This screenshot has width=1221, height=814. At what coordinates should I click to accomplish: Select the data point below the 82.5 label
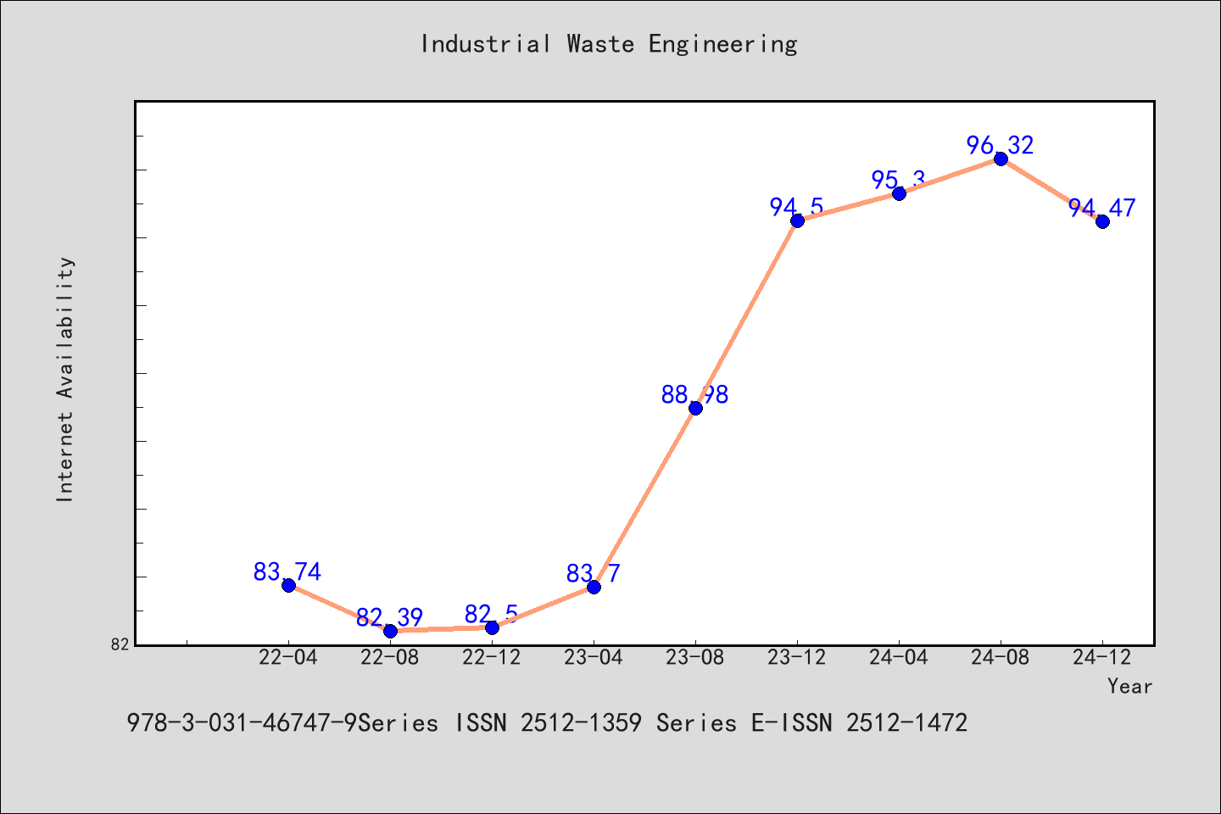[492, 627]
